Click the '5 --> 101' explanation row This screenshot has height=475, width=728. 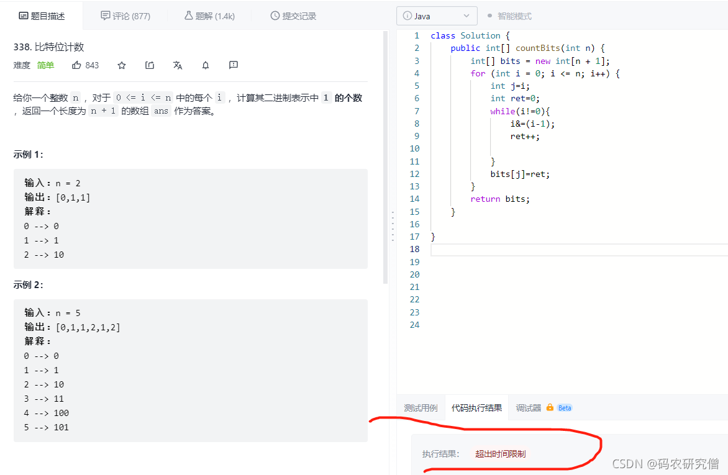point(47,427)
